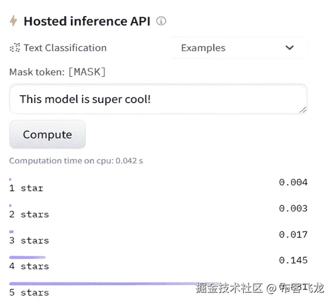Select the '2 stars' result label
The height and width of the screenshot is (303, 333).
(29, 214)
